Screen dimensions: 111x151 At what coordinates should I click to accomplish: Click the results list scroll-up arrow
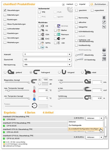[106, 117]
